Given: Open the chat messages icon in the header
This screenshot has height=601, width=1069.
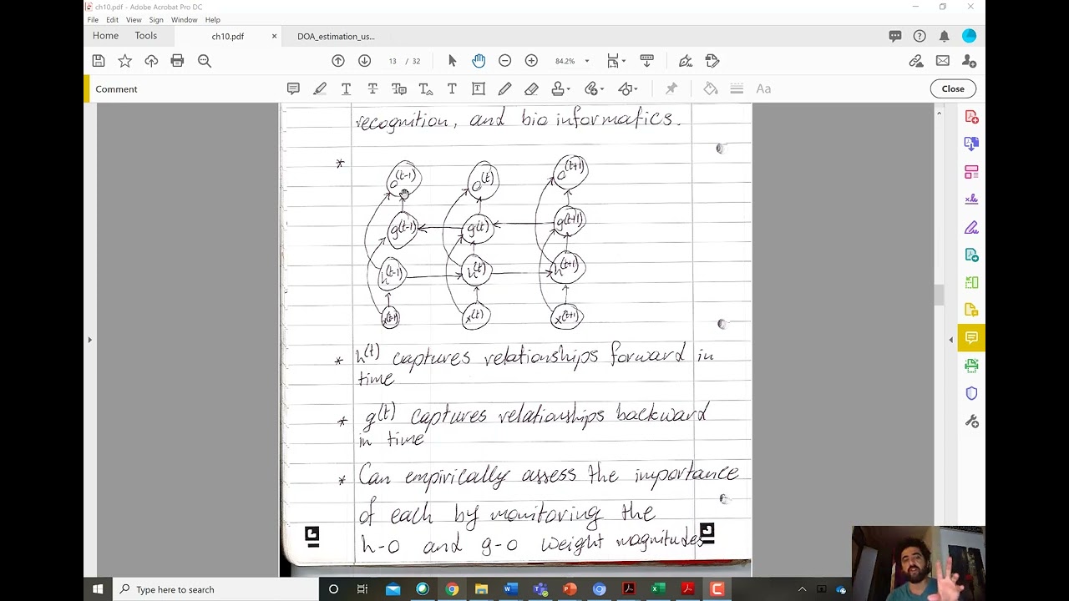Looking at the screenshot, I should click(895, 36).
